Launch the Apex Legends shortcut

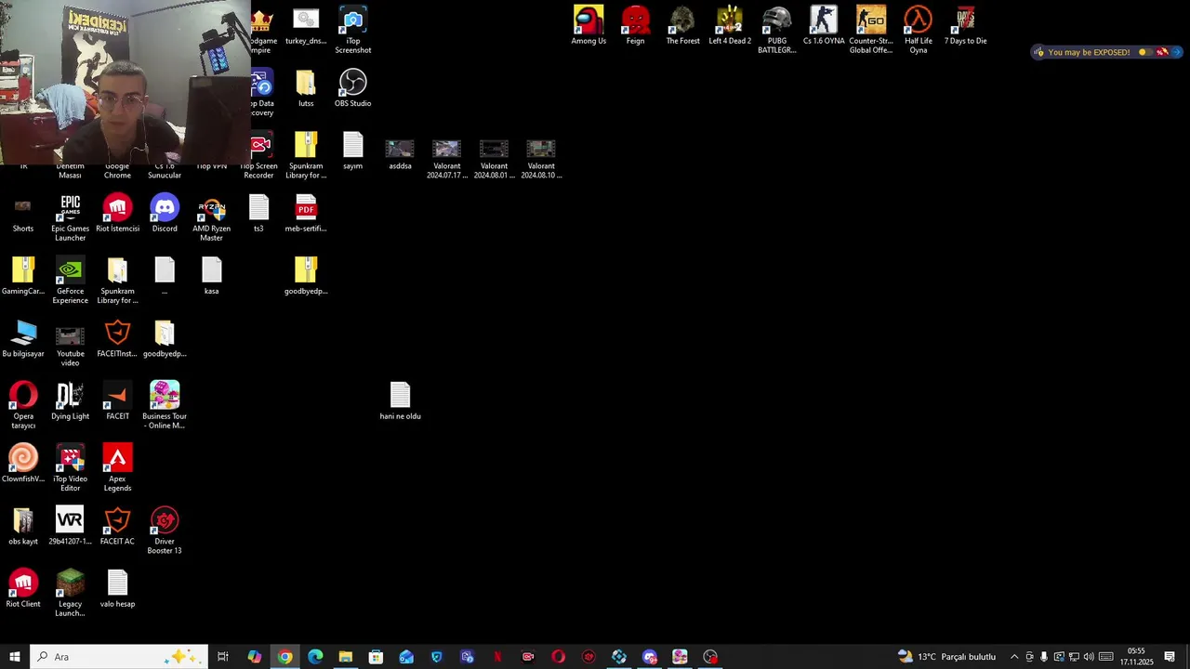(117, 467)
